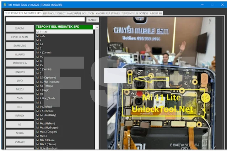The height and width of the screenshot is (151, 227).
Task: Select Mi 3 in the list
Action: 39,48
